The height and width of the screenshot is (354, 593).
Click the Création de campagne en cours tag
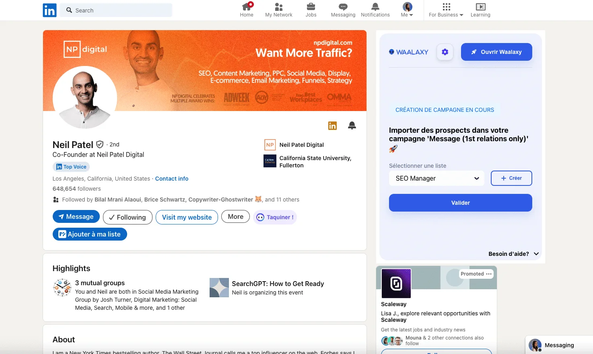point(445,110)
